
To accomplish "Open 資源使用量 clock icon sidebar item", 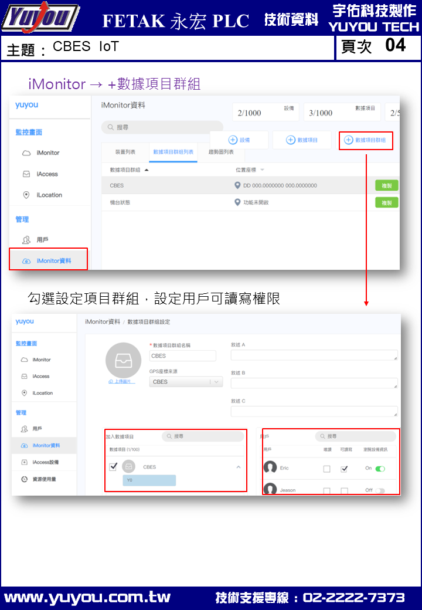I will [25, 479].
